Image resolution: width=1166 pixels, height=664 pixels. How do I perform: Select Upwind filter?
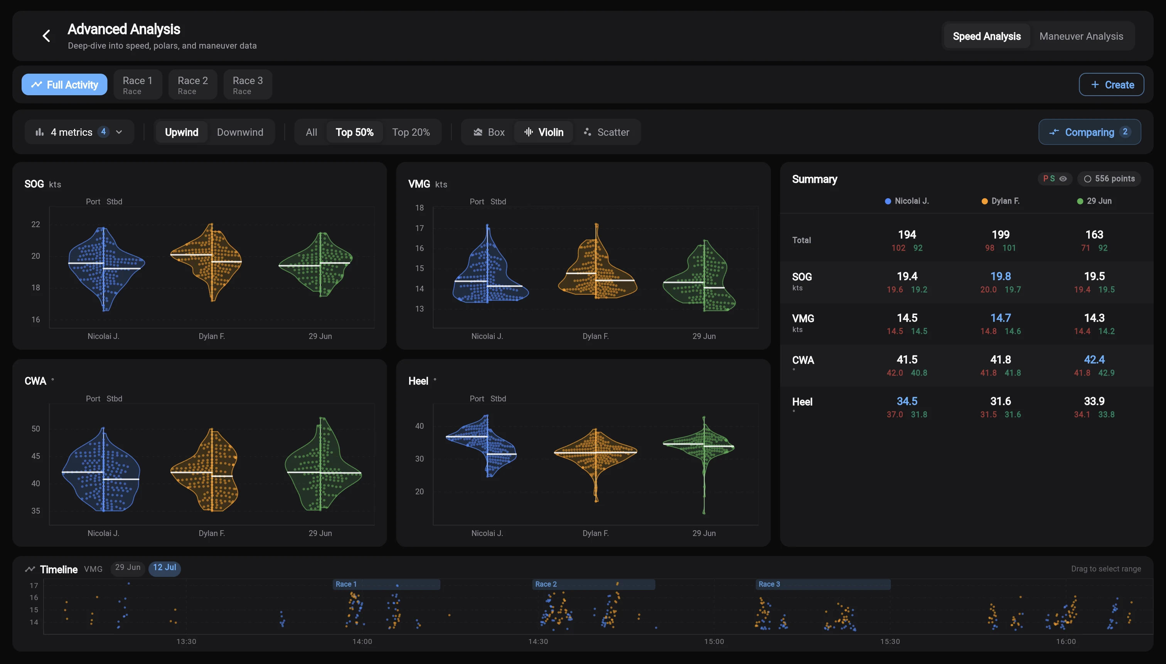pos(182,132)
